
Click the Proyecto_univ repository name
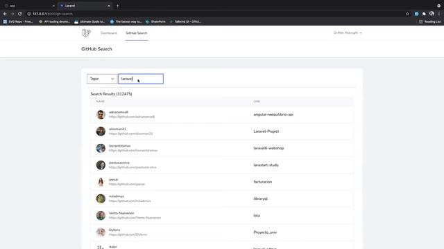click(265, 232)
